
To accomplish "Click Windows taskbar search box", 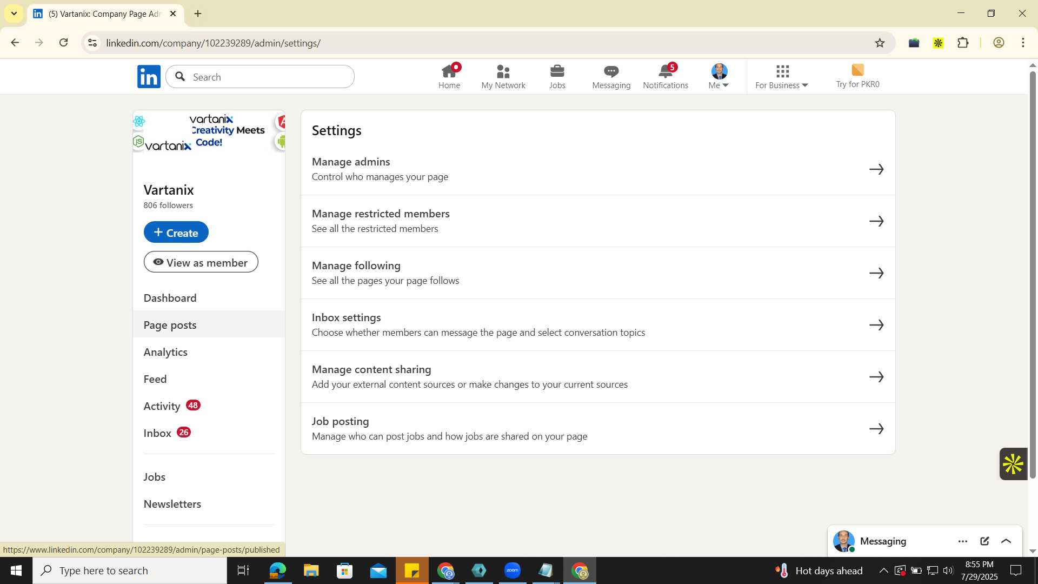I will pos(130,570).
